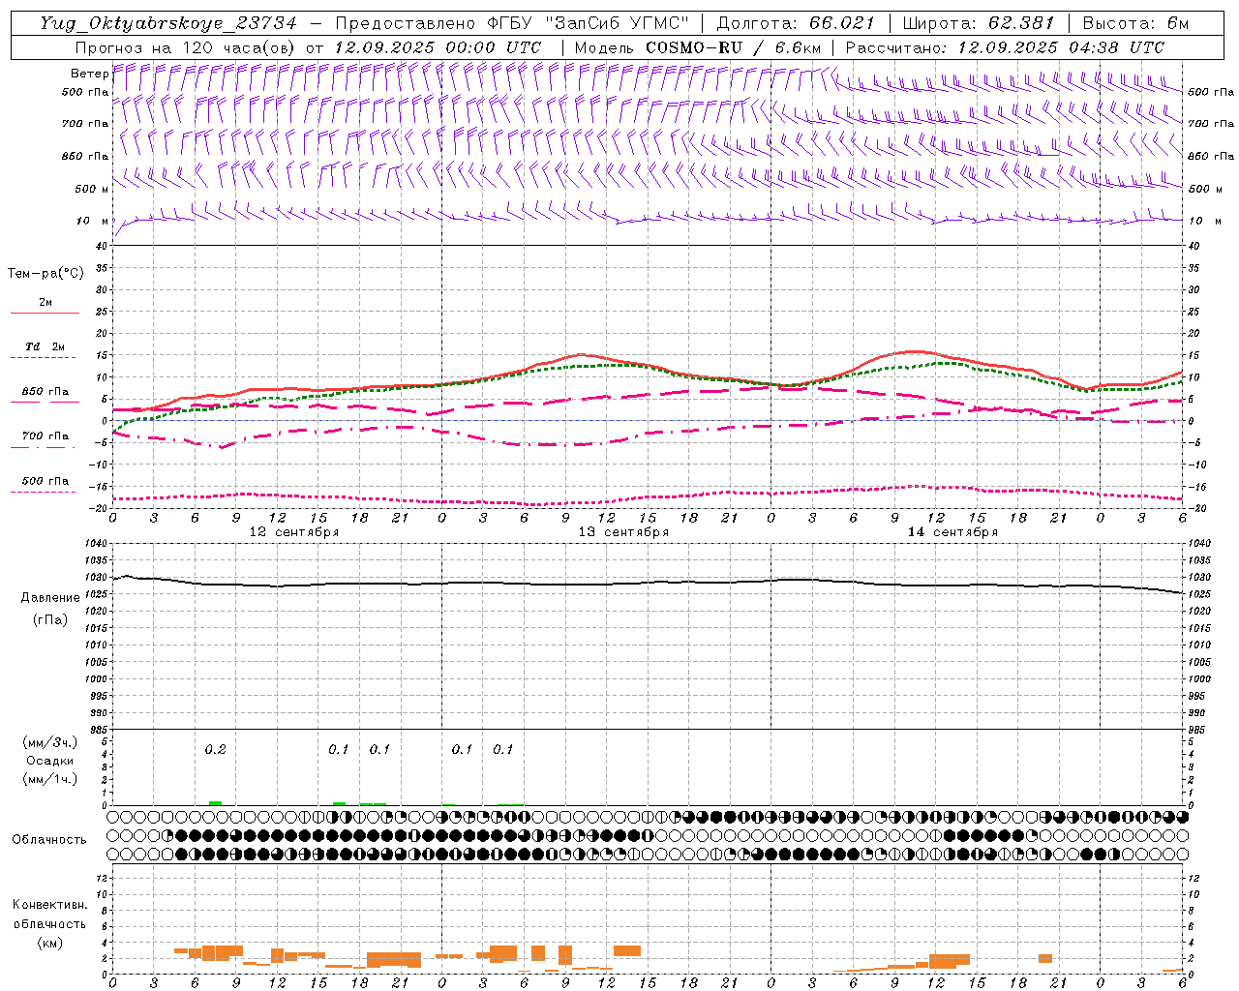Click the model name COSMO-RU / 6.6км
The image size is (1239, 991).
(x=733, y=47)
